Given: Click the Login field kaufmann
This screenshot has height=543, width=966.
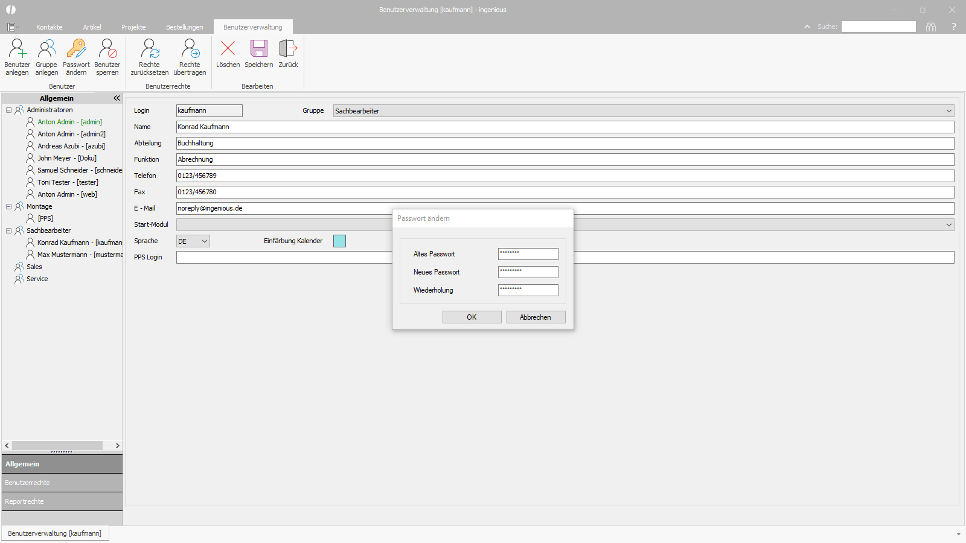Looking at the screenshot, I should pos(210,110).
